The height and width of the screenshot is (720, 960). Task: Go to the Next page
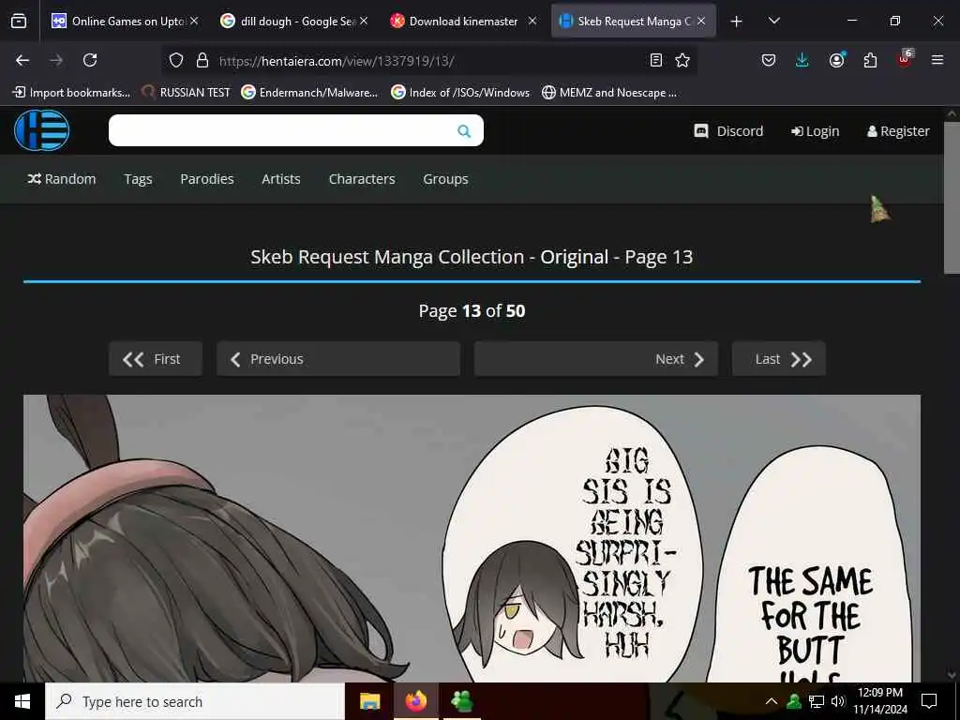(596, 359)
